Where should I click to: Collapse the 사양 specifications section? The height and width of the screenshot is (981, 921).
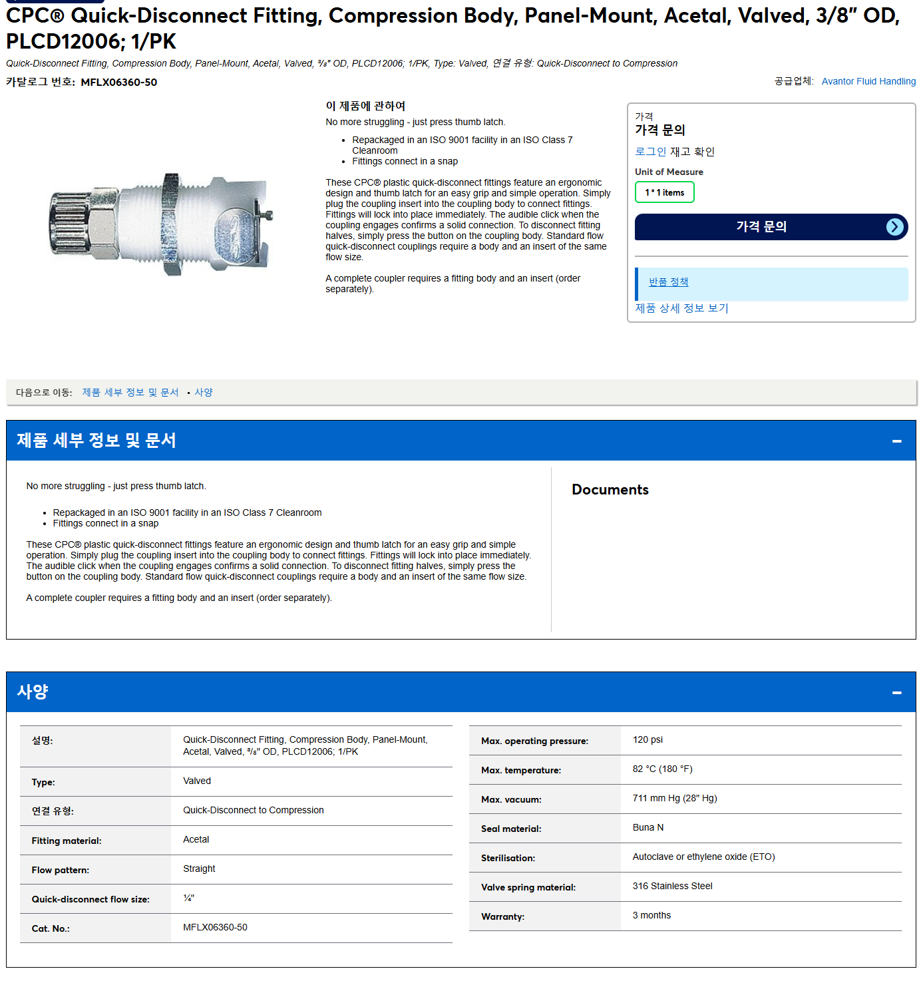click(x=896, y=692)
